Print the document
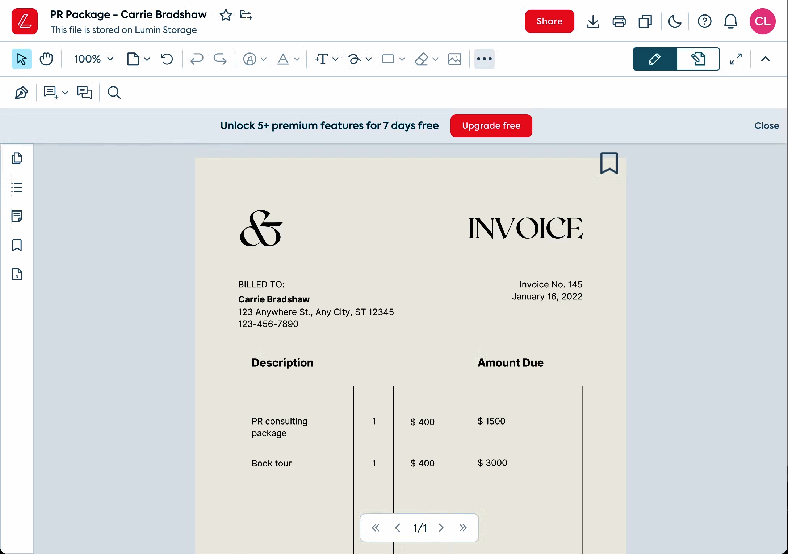Viewport: 788px width, 554px height. click(x=619, y=21)
